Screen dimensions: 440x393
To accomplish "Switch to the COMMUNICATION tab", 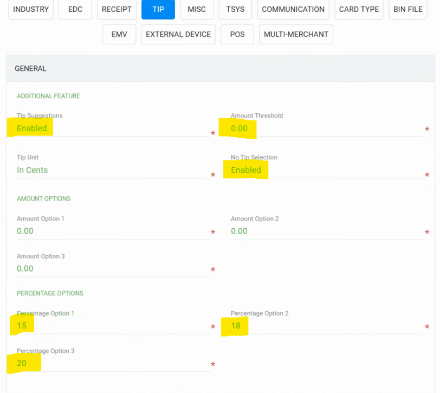I will [293, 9].
